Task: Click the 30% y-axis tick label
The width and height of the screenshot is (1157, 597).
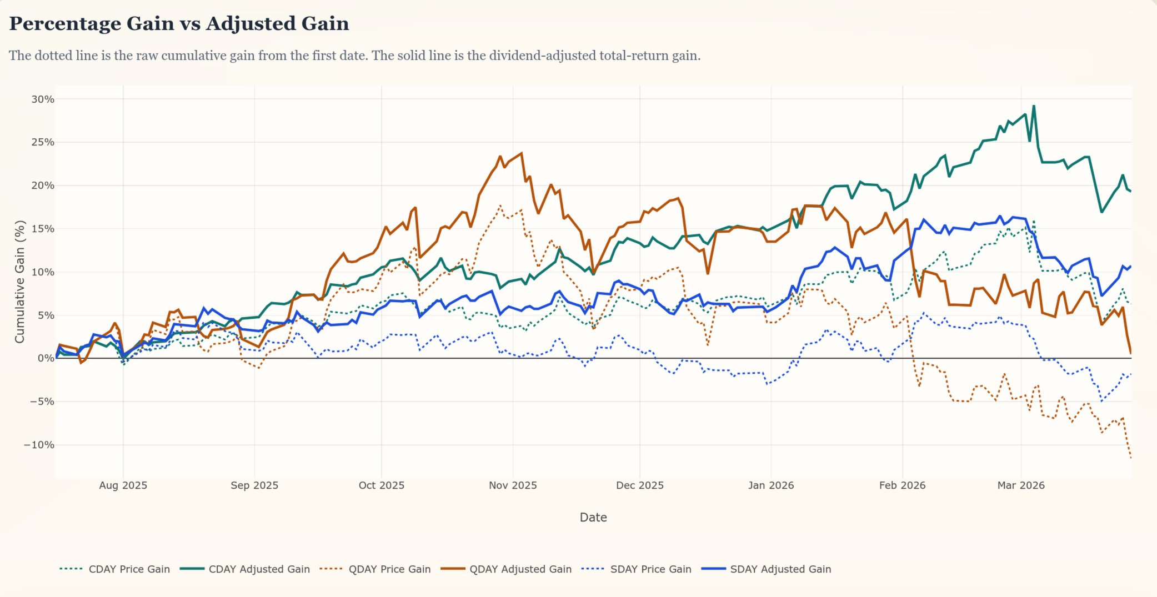Action: pos(43,99)
